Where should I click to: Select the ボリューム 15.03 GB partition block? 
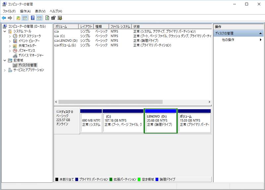194,121
